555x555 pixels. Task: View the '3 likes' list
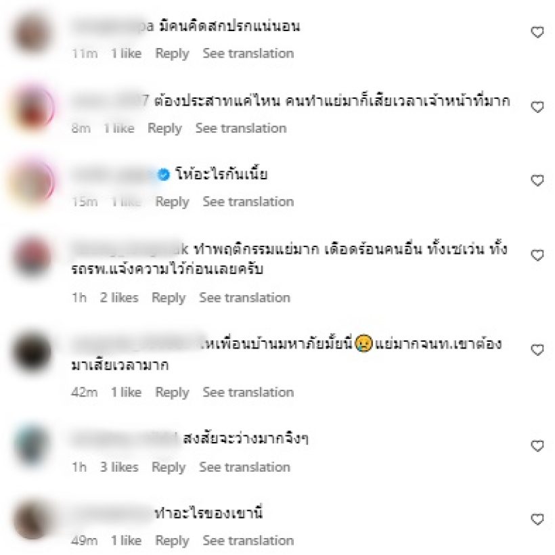pyautogui.click(x=119, y=467)
